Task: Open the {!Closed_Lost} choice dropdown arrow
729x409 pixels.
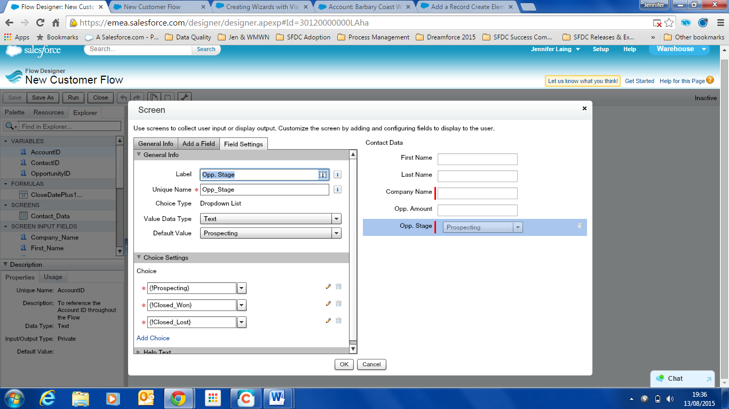Action: [x=241, y=322]
